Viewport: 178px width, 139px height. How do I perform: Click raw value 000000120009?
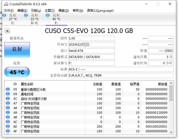point(157,113)
